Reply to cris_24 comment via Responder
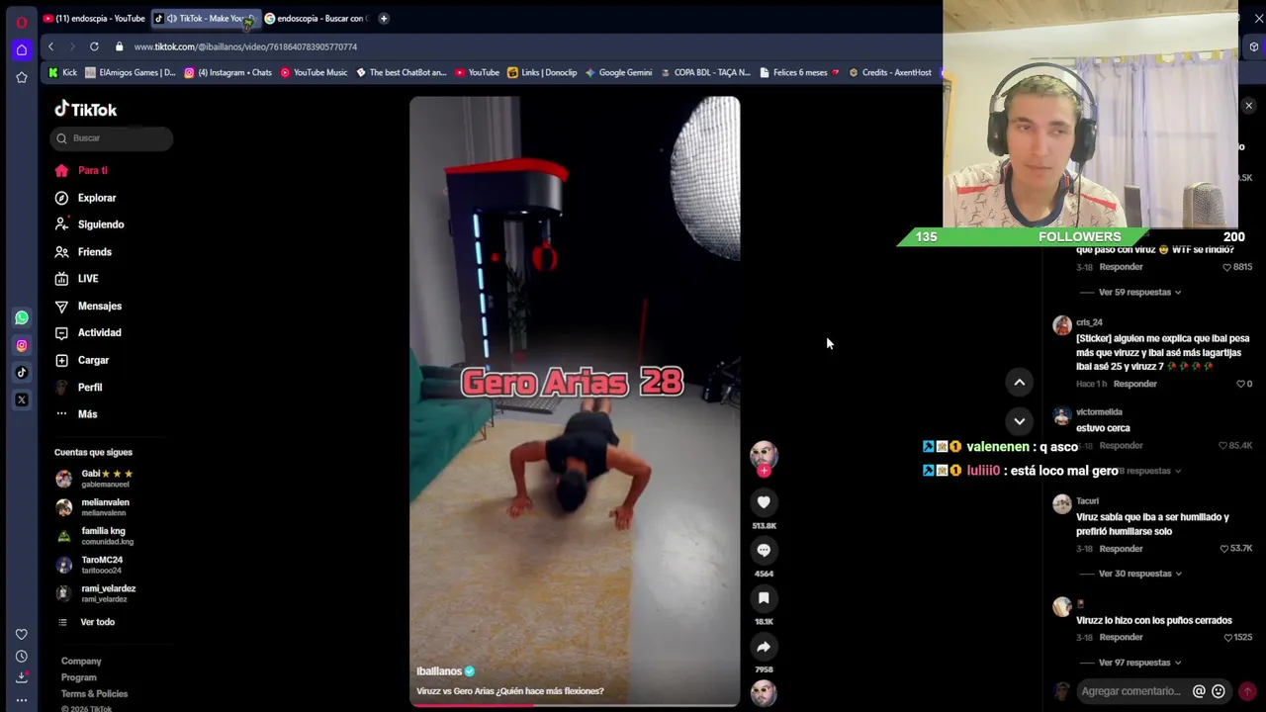Screen dimensions: 1266x712 [1134, 384]
